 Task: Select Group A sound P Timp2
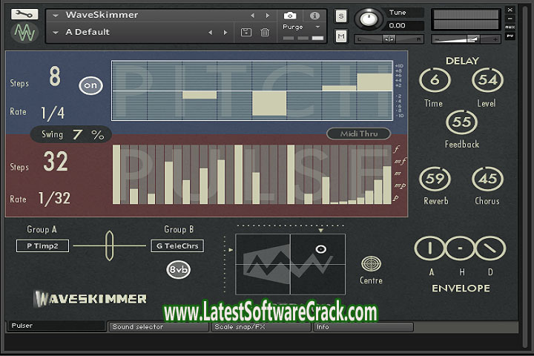42,245
